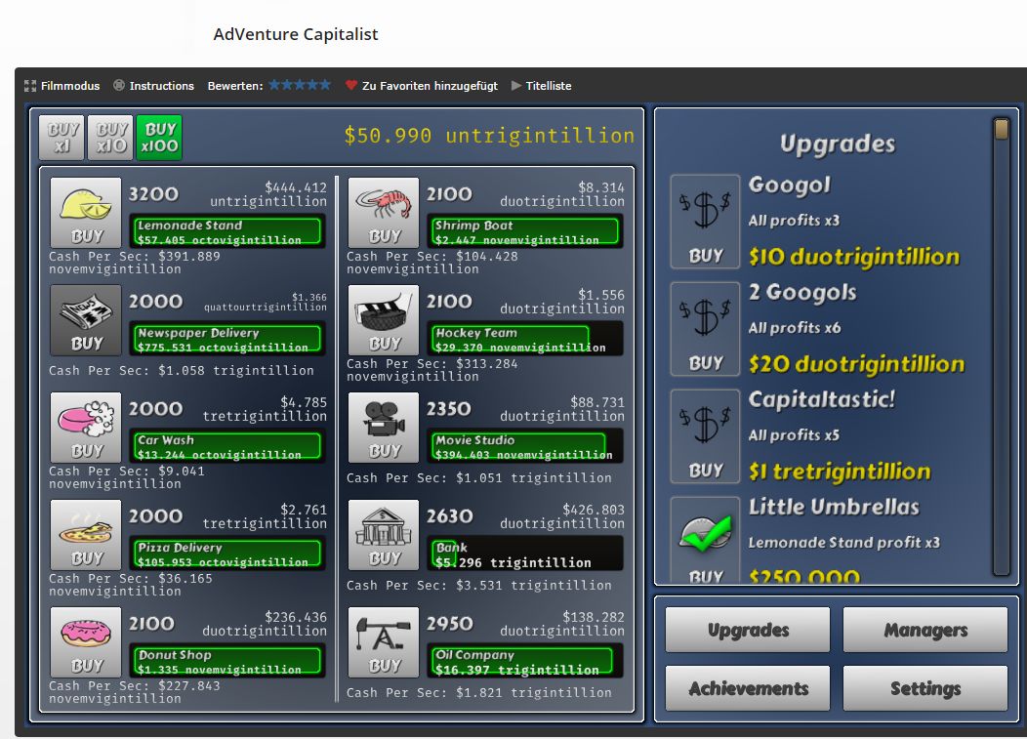Image resolution: width=1027 pixels, height=739 pixels.
Task: Click the Donut Shop donut icon
Action: tap(86, 641)
